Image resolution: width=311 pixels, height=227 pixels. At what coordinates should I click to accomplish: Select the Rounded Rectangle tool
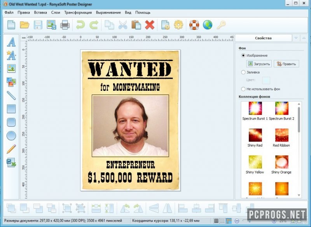coord(11,122)
